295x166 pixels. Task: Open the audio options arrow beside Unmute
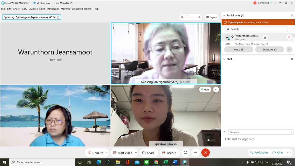tap(106, 153)
